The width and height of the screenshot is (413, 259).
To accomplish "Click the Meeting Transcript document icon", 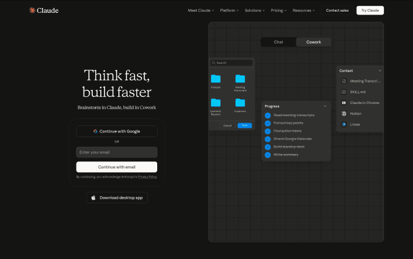I will click(x=344, y=81).
